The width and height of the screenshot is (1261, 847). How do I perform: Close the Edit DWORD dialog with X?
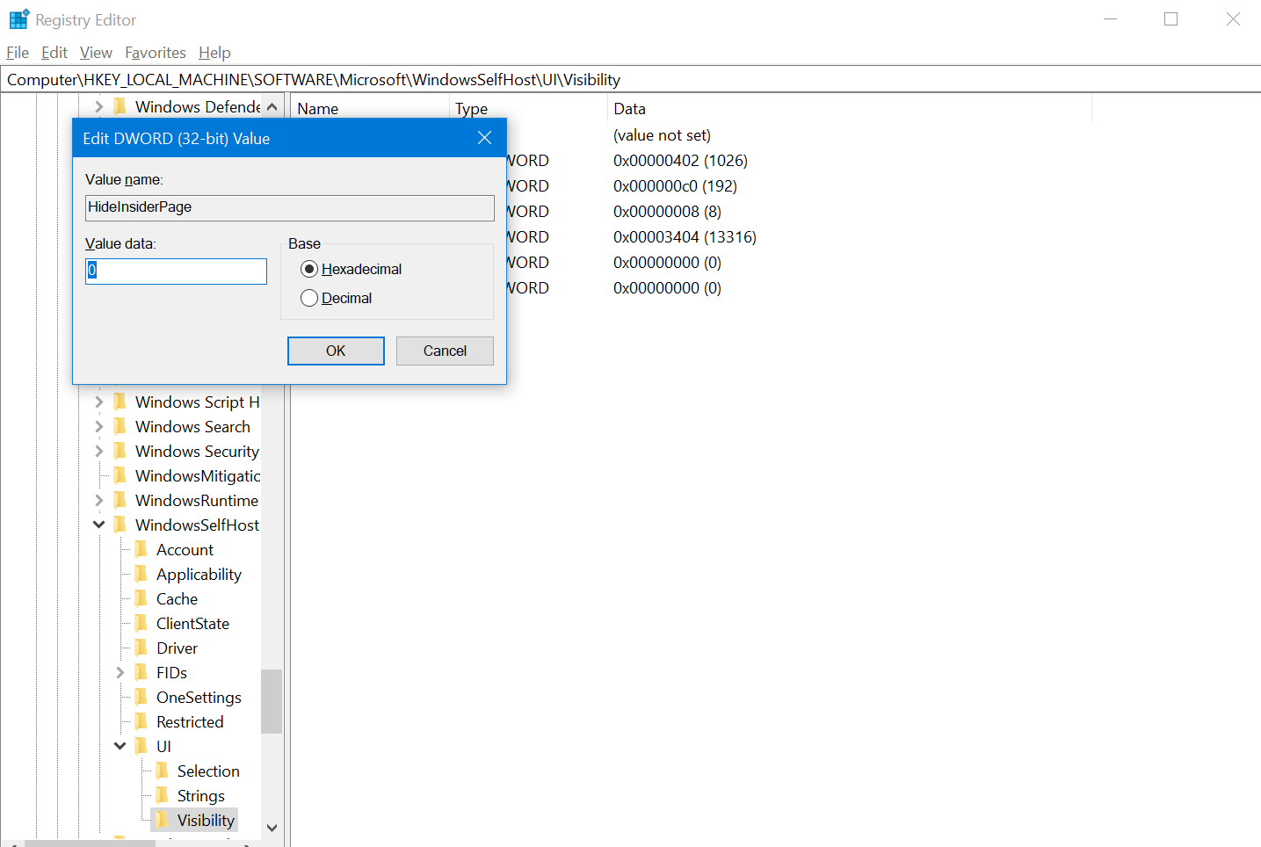coord(484,138)
